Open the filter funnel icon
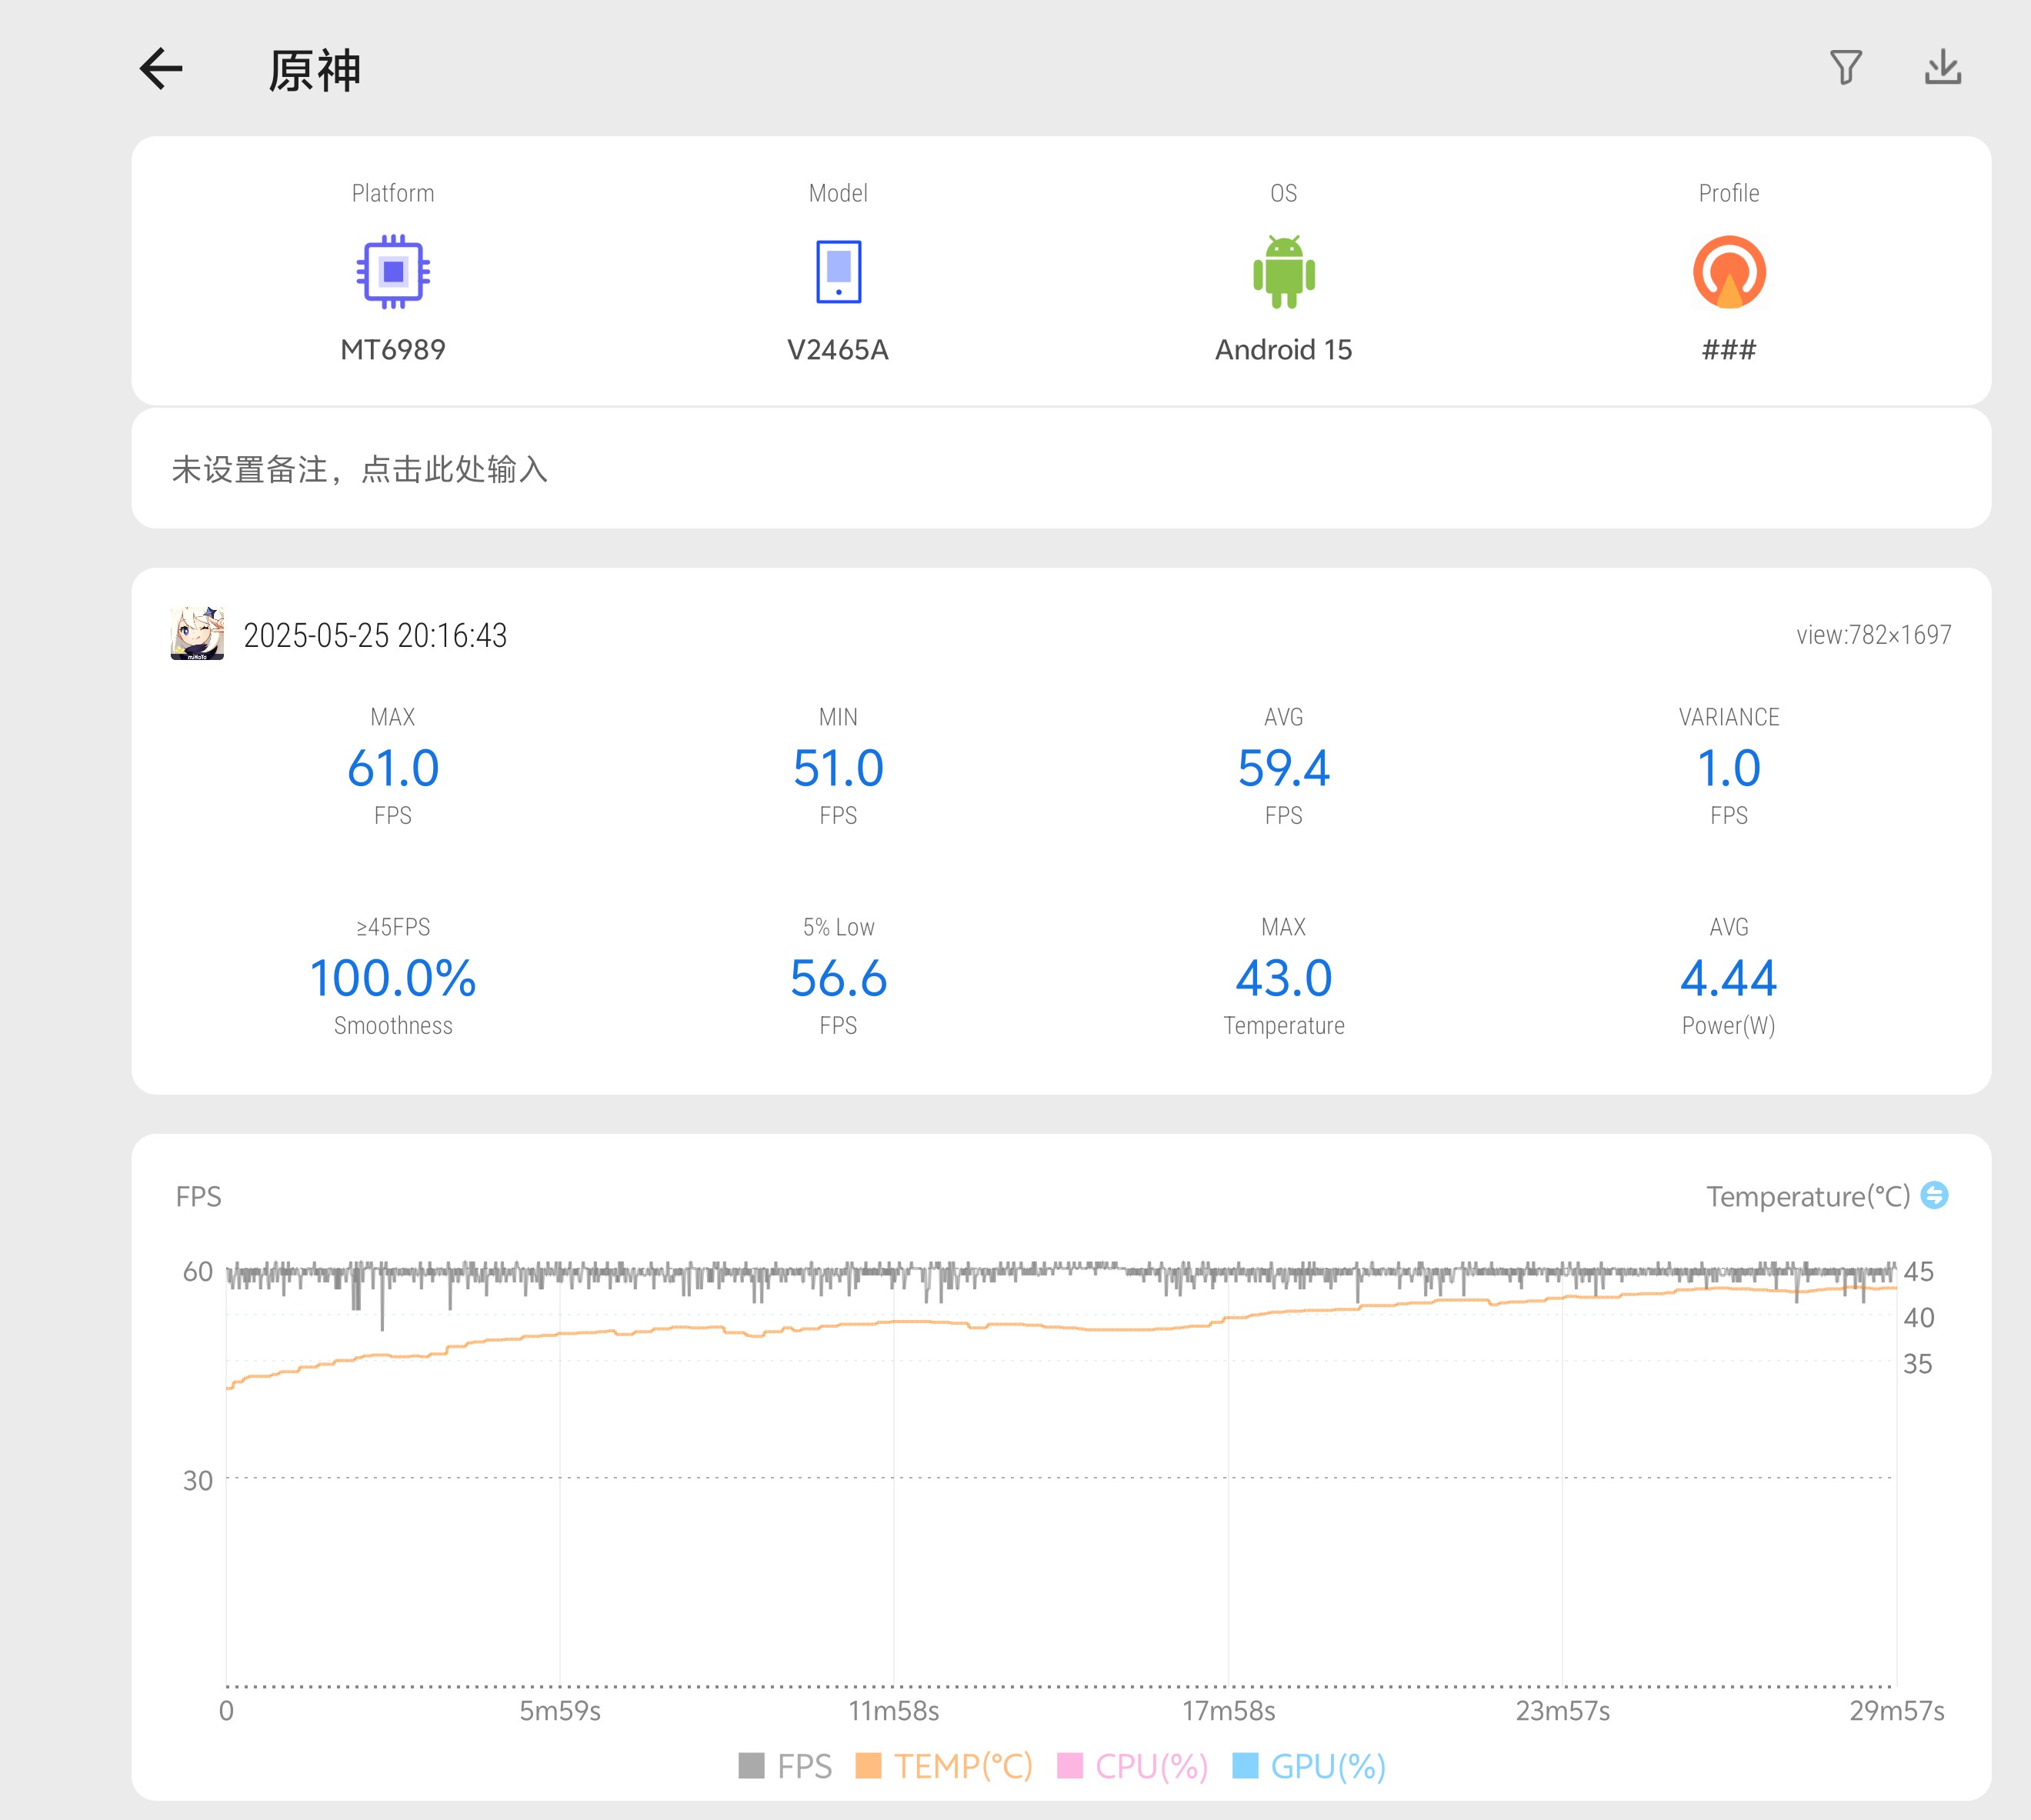 [1846, 68]
